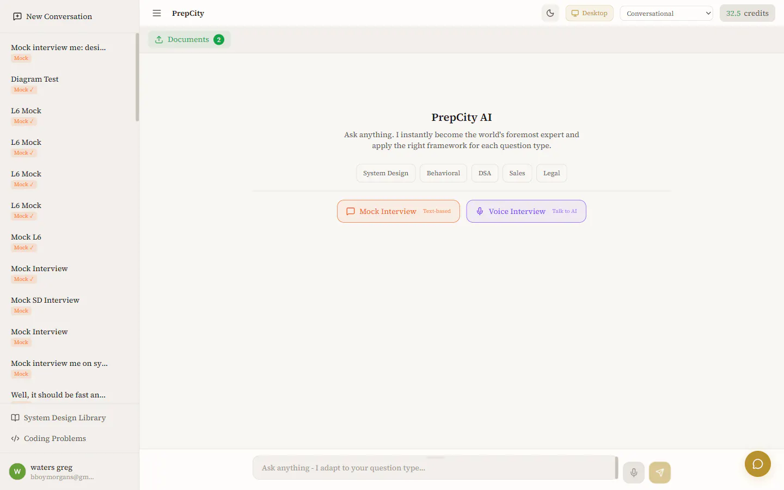
Task: Open the floating chat support bubble
Action: (758, 464)
